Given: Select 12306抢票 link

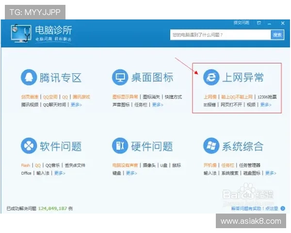Looking at the screenshot, I should (267, 97).
